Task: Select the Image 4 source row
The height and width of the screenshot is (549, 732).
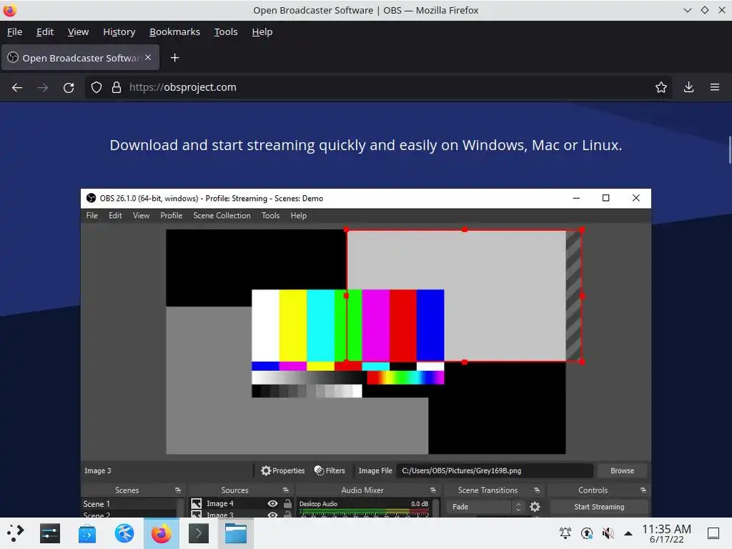Action: (x=241, y=503)
